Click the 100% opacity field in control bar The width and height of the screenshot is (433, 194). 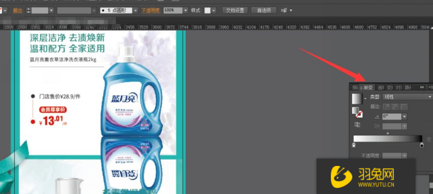(x=173, y=11)
